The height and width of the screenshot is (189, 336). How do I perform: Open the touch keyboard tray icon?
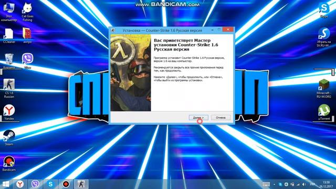tap(266, 184)
